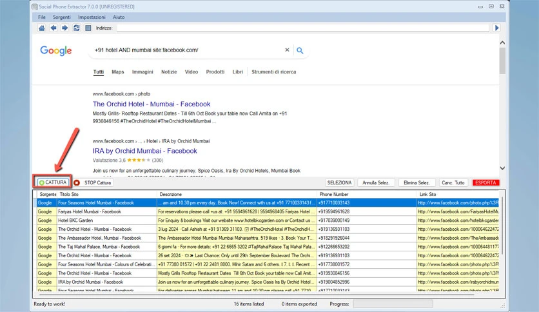Image resolution: width=539 pixels, height=312 pixels.
Task: Select Faryas Hotel Mumbai - Facebook row
Action: click(268, 211)
